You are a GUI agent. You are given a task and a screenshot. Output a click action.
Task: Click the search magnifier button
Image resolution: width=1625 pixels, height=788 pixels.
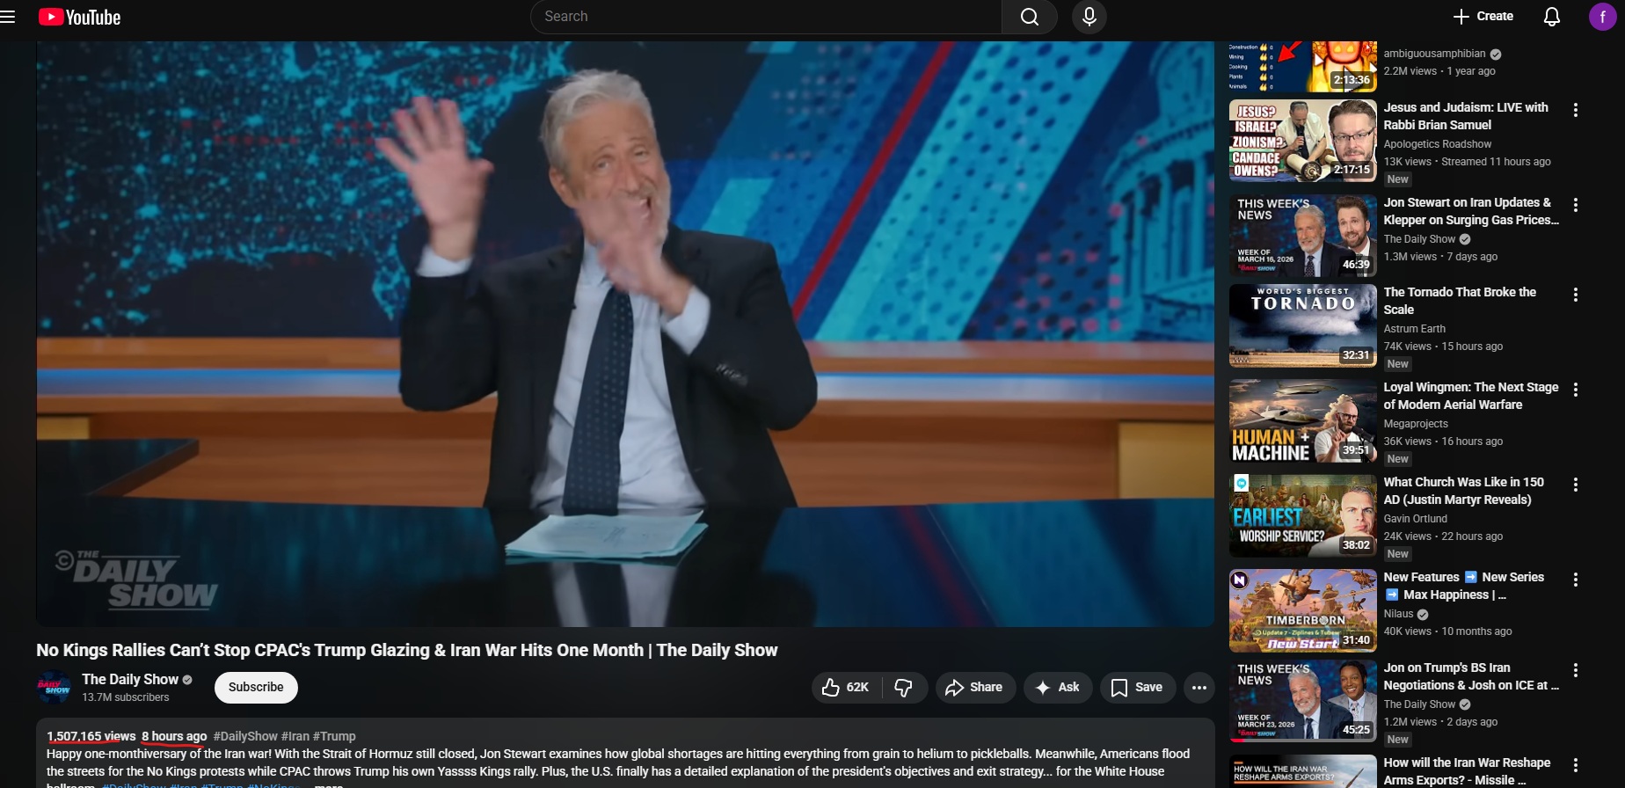tap(1029, 17)
